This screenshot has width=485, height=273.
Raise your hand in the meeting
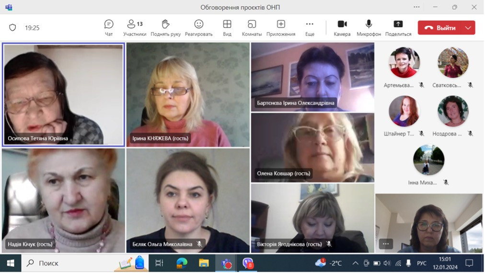pyautogui.click(x=165, y=28)
